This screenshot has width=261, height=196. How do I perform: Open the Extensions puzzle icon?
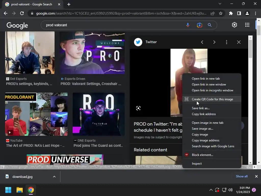click(x=231, y=13)
